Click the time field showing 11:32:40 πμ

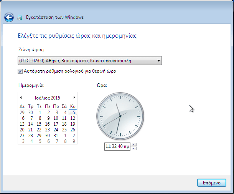pos(117,146)
